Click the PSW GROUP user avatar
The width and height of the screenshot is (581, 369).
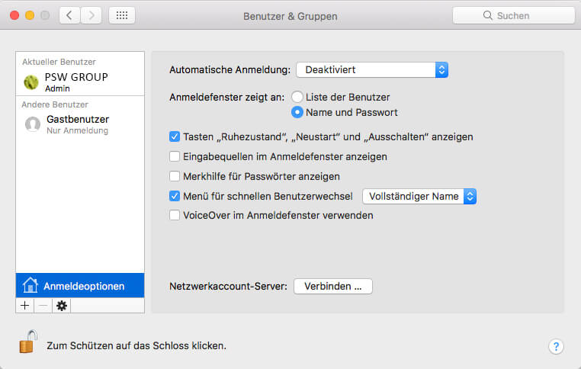[31, 82]
